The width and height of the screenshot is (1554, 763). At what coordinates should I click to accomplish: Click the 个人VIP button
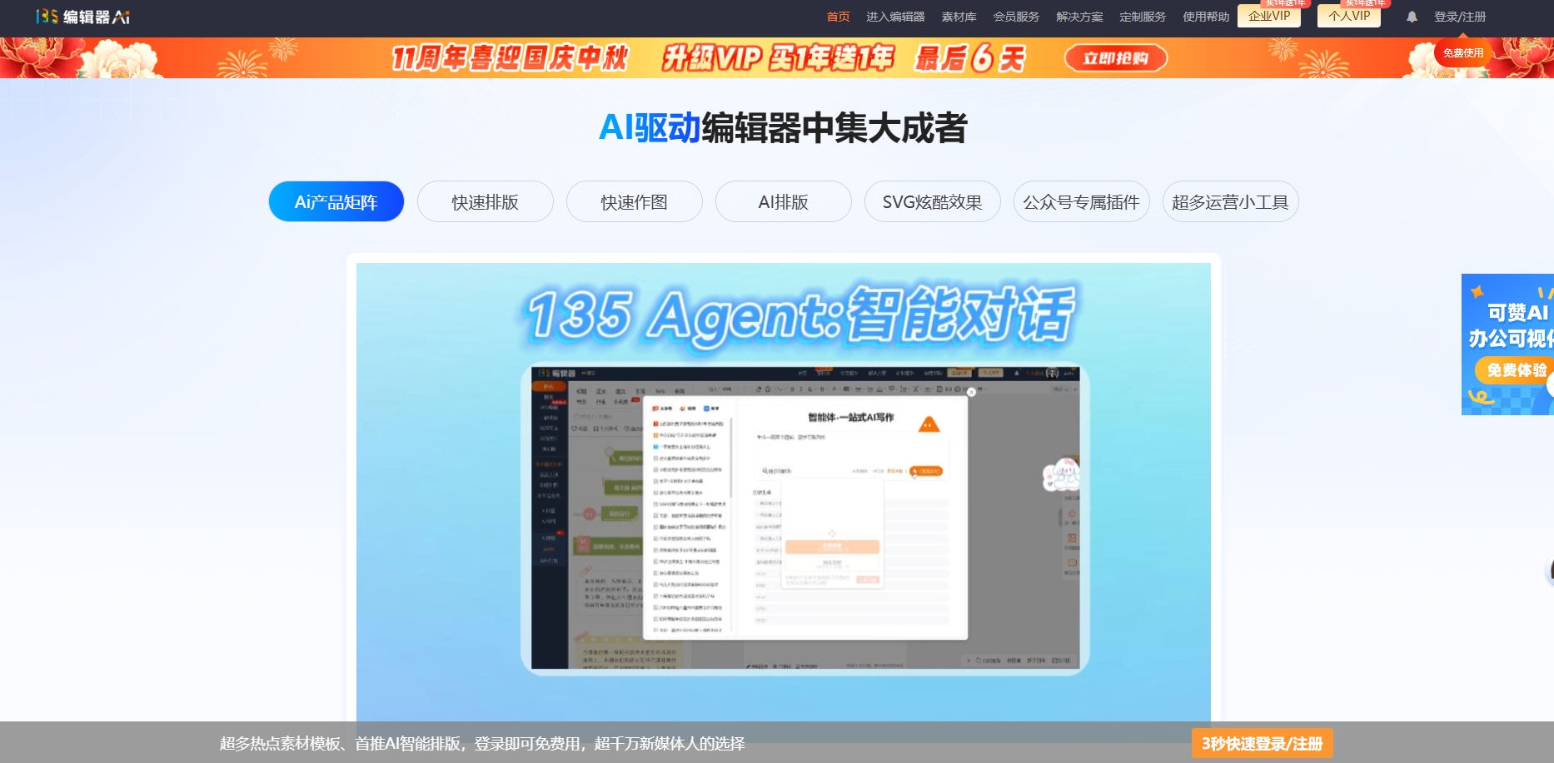[1347, 16]
